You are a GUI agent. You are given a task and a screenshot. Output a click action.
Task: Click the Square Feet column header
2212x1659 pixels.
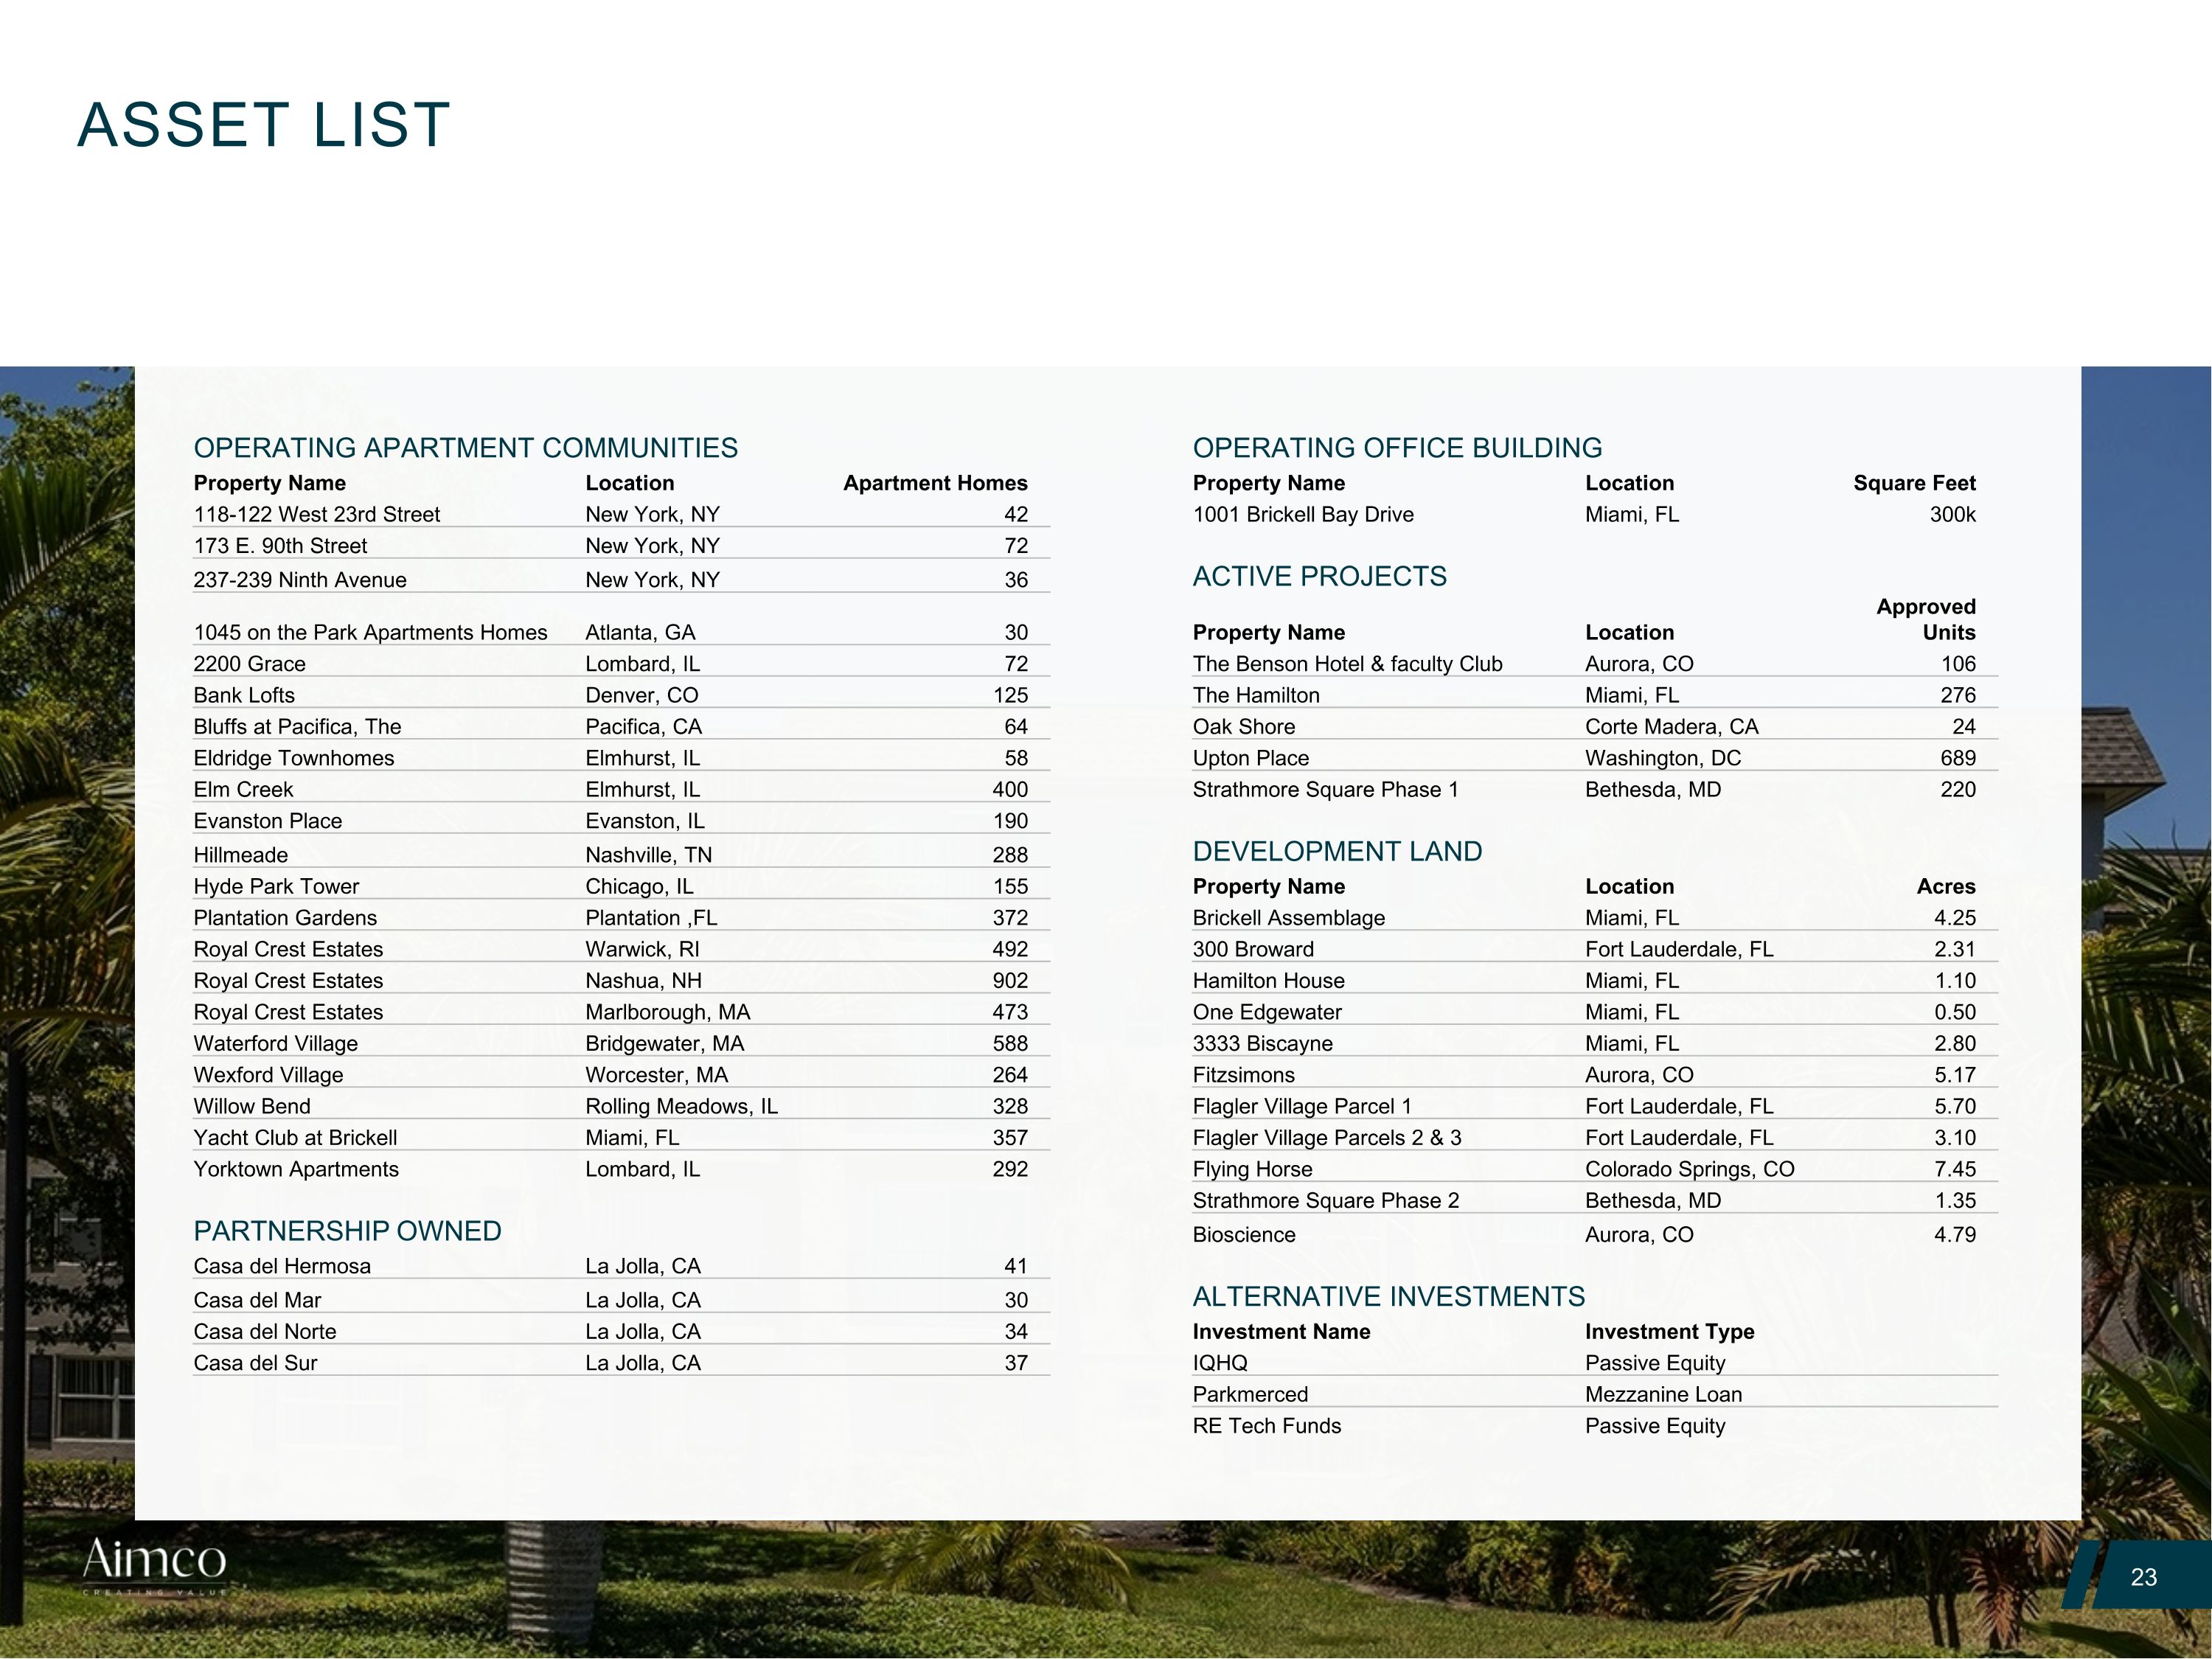tap(1913, 483)
